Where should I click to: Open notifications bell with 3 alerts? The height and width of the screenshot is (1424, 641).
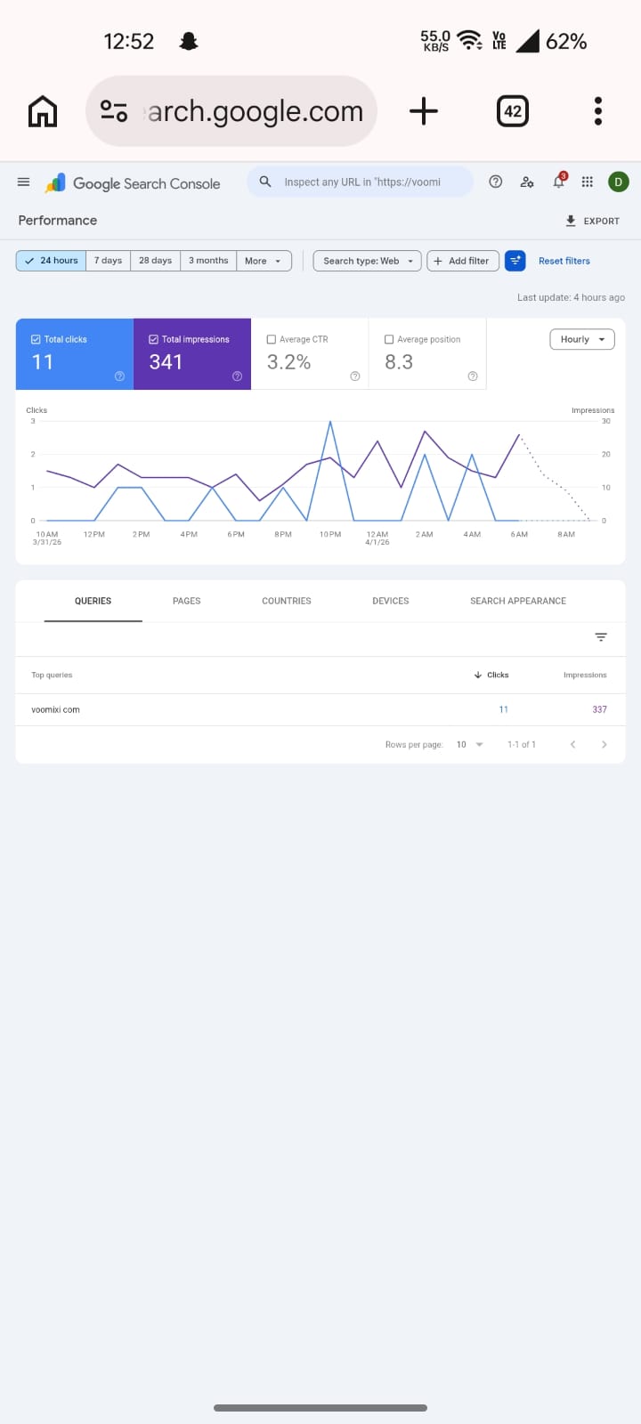coord(559,181)
